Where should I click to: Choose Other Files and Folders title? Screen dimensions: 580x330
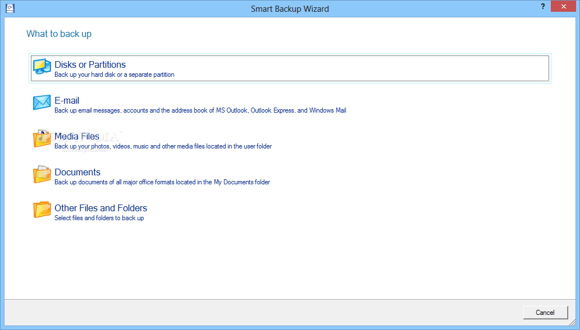click(x=101, y=208)
